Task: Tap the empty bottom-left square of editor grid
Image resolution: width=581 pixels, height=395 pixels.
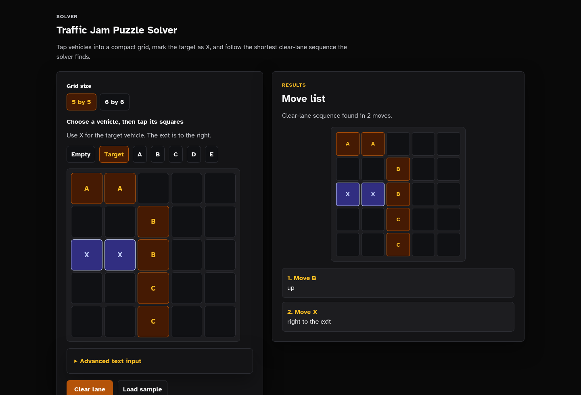Action: pyautogui.click(x=87, y=322)
